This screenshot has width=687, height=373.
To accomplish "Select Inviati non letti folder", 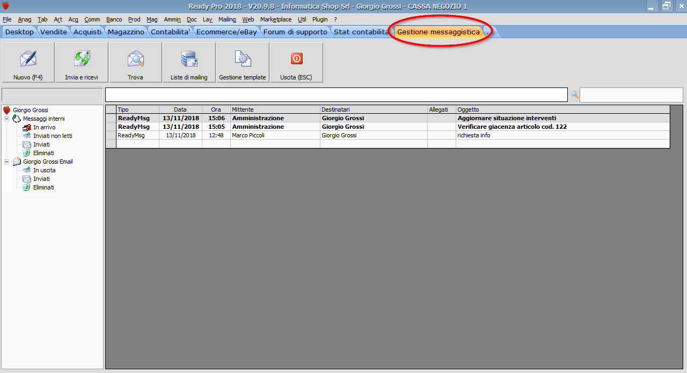I will click(53, 136).
